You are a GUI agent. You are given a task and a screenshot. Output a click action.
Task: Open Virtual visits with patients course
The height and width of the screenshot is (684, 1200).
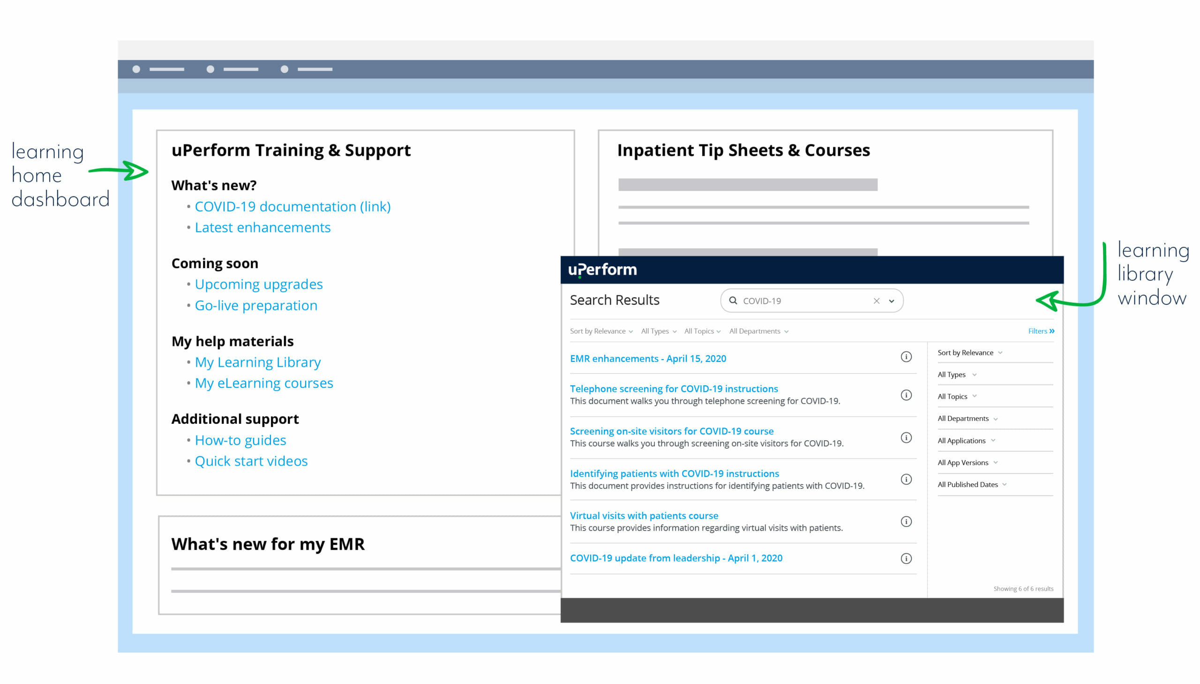pyautogui.click(x=644, y=516)
